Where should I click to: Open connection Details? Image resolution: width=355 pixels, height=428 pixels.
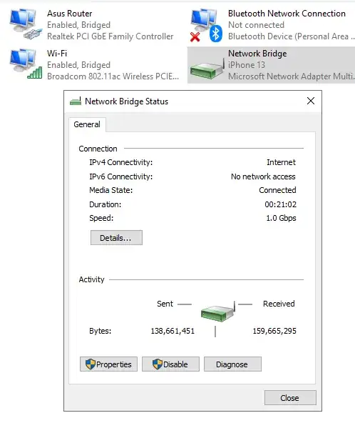116,238
